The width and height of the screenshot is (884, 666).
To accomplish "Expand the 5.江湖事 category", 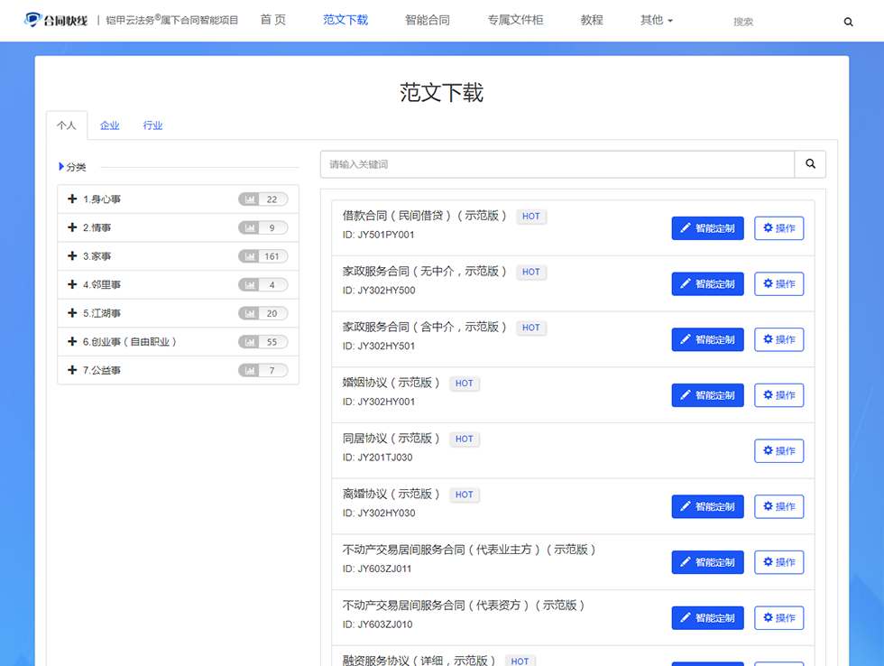I will [x=72, y=313].
